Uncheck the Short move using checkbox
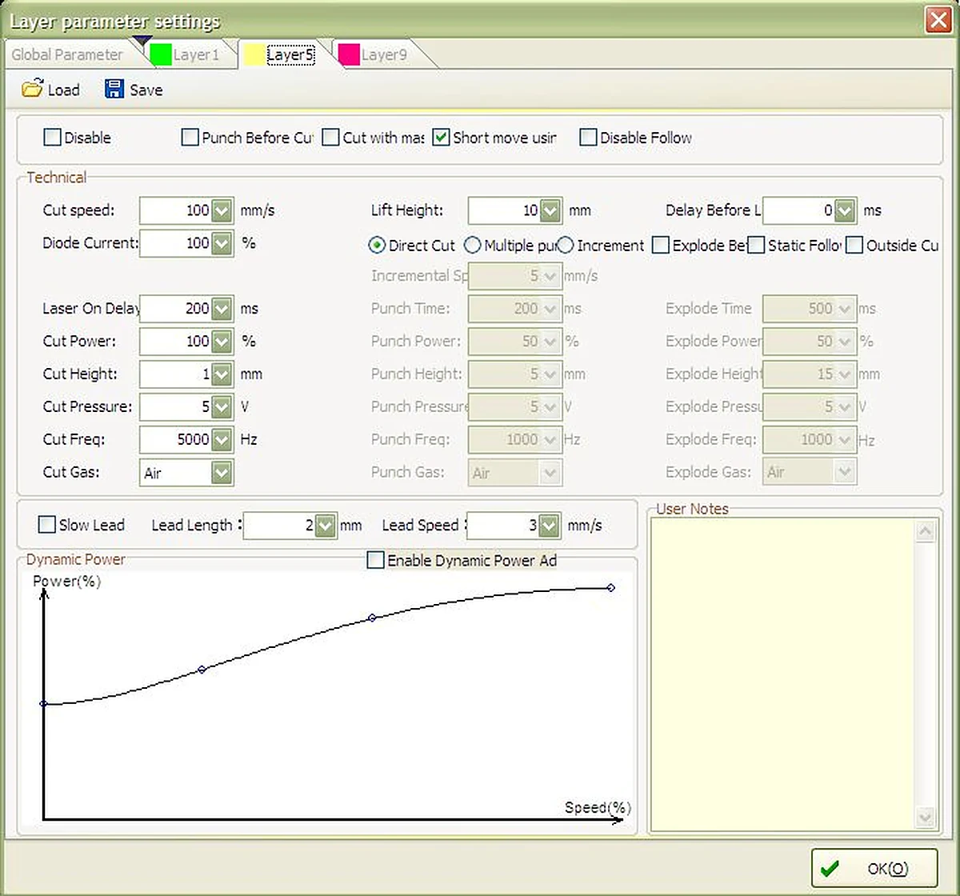Image resolution: width=960 pixels, height=896 pixels. tap(441, 138)
